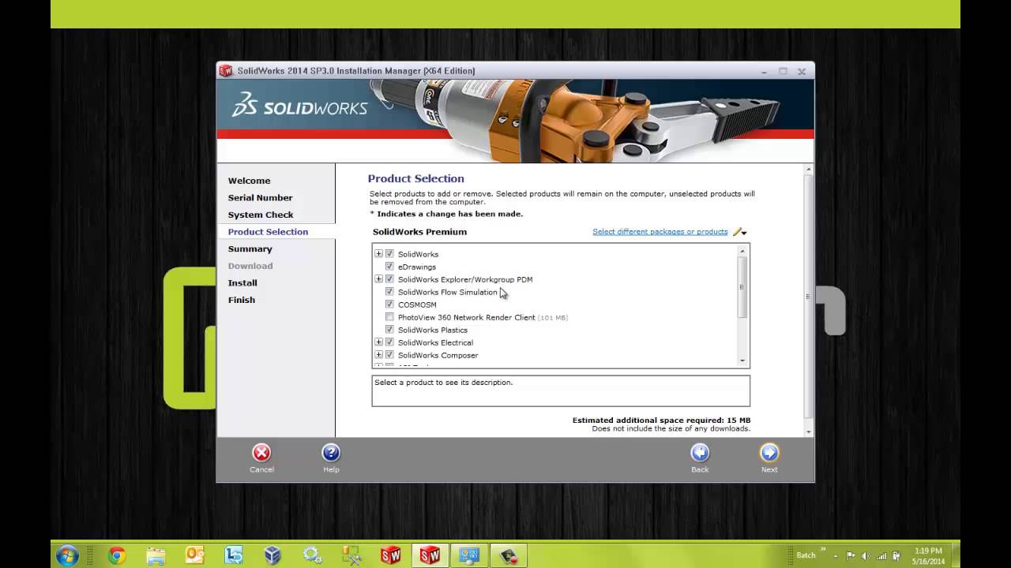The height and width of the screenshot is (568, 1011).
Task: Click the Help text label
Action: [331, 469]
